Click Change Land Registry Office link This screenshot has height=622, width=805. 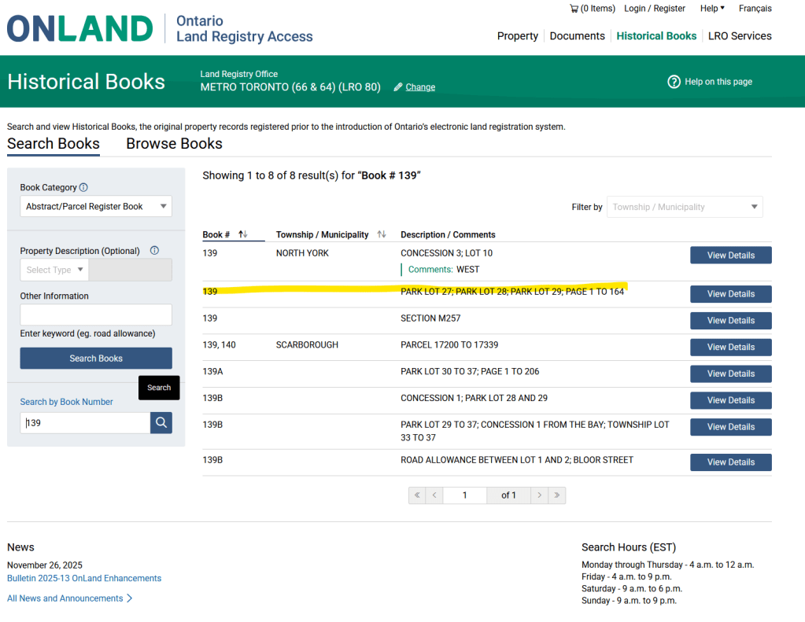click(x=420, y=87)
